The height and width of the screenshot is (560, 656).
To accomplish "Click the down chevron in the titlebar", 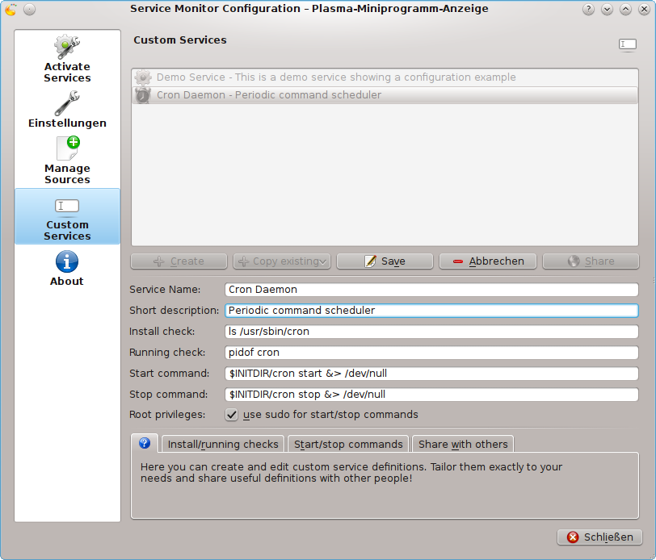I will tap(606, 9).
